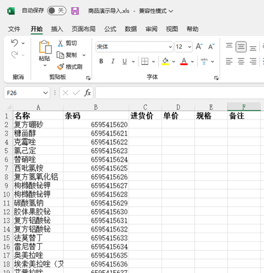264x273 pixels.
Task: Align text left
Action: pos(229,61)
